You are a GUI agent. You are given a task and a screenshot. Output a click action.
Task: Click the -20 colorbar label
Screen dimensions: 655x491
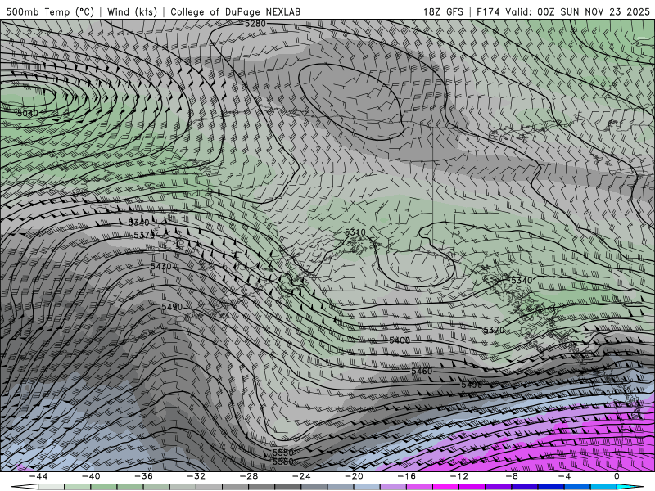[355, 476]
